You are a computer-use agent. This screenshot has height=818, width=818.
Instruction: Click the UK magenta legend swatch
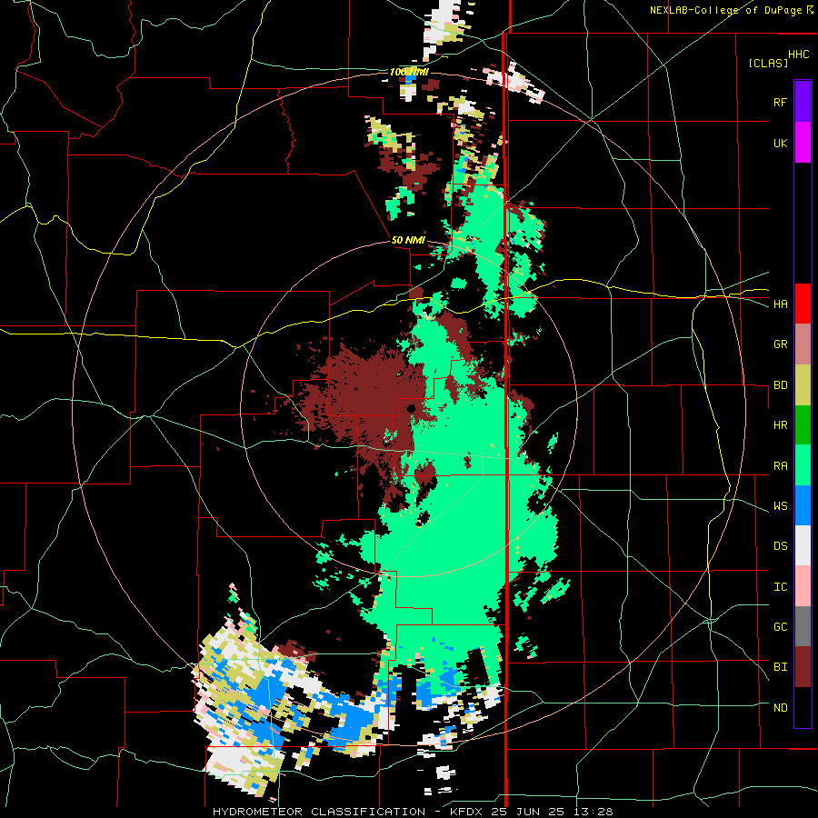803,143
